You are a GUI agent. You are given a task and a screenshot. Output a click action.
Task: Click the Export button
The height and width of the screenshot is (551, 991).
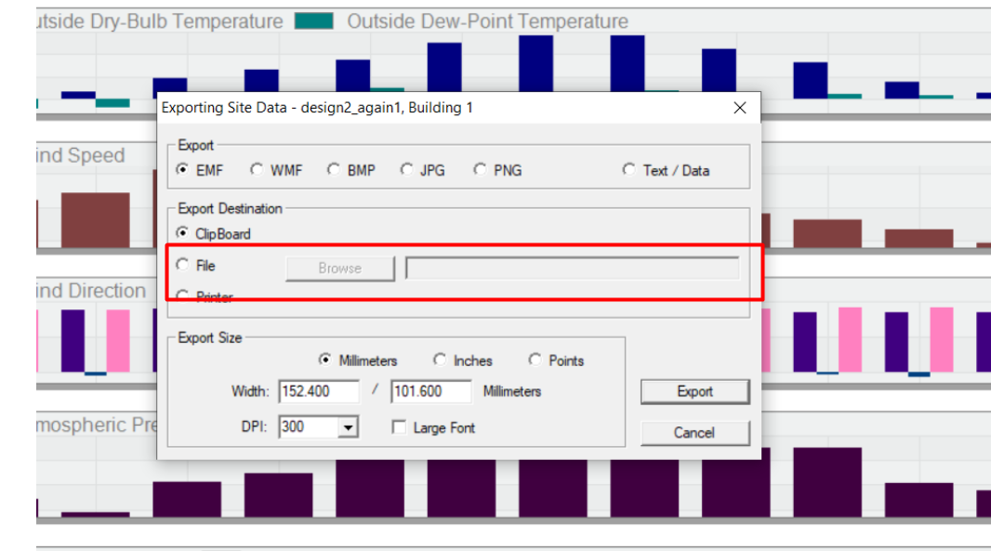coord(695,392)
